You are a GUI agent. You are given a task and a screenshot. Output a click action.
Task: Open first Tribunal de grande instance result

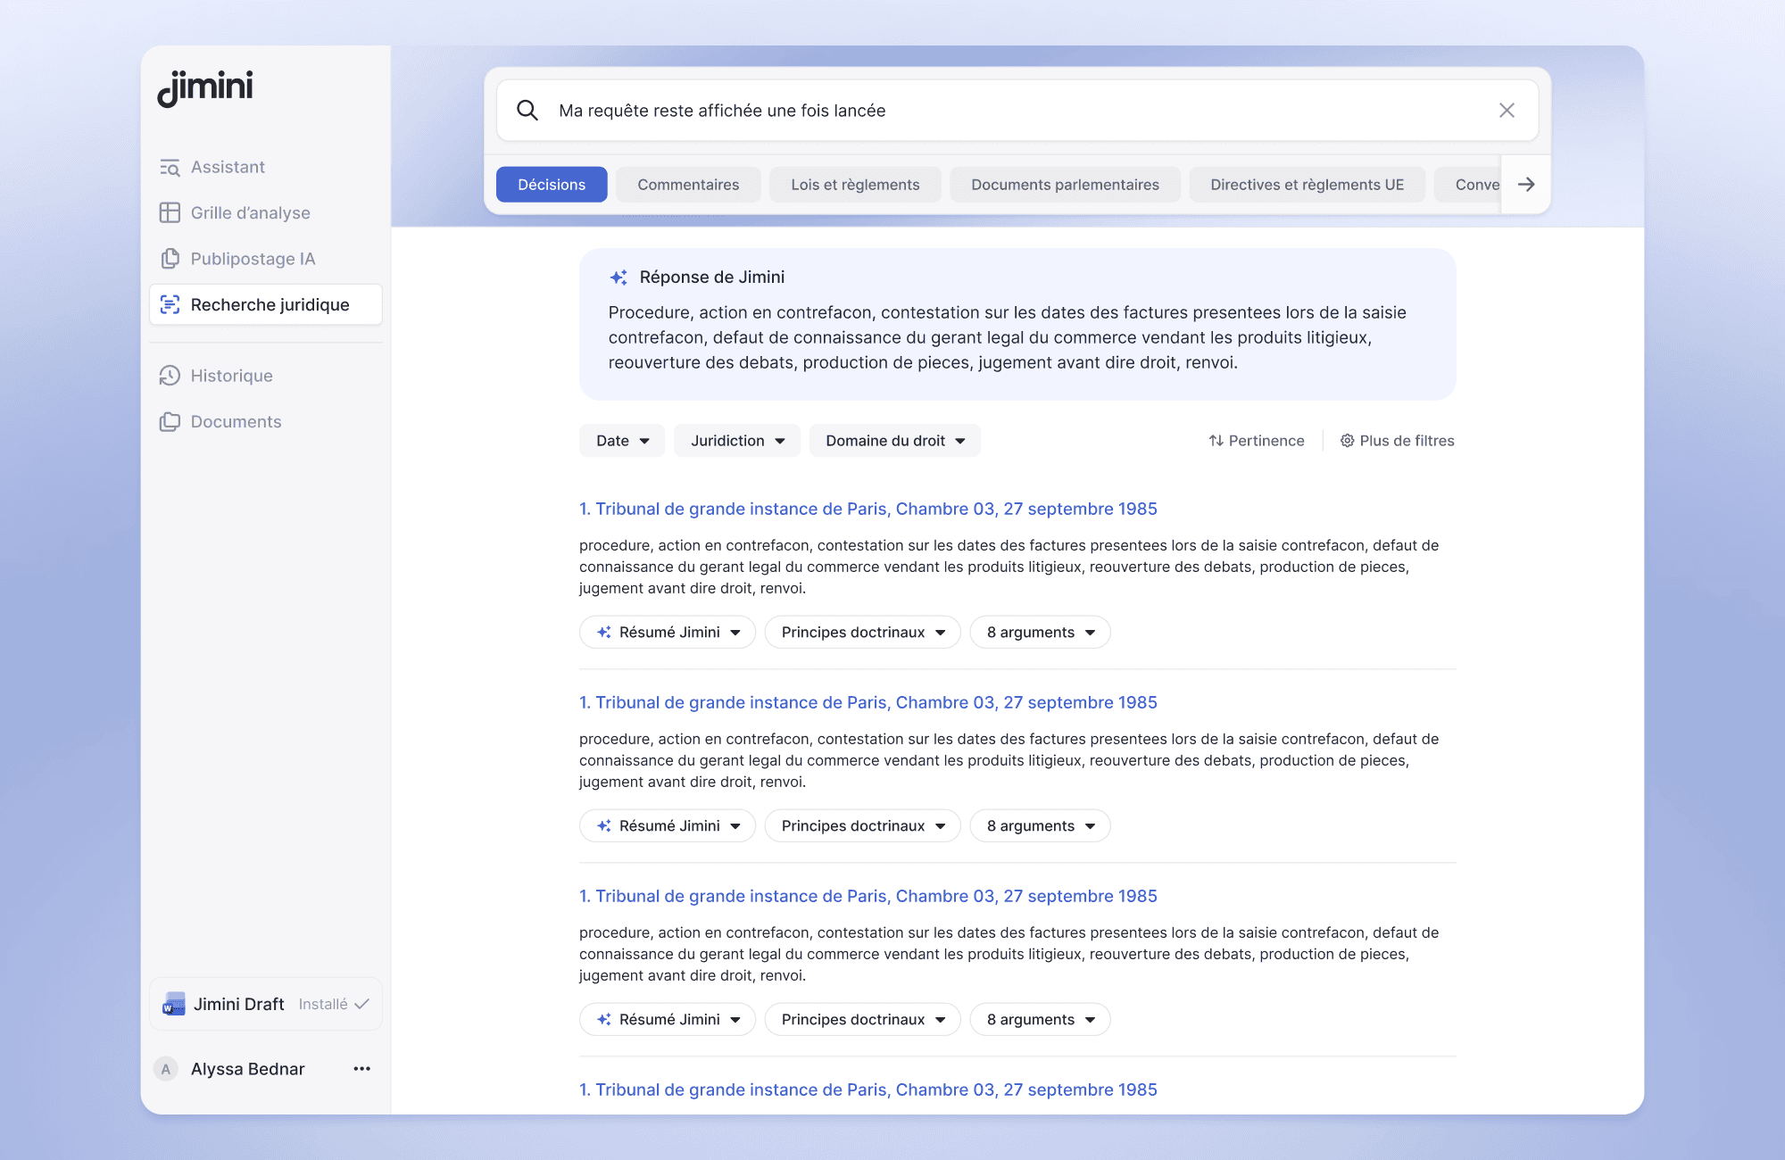(868, 509)
